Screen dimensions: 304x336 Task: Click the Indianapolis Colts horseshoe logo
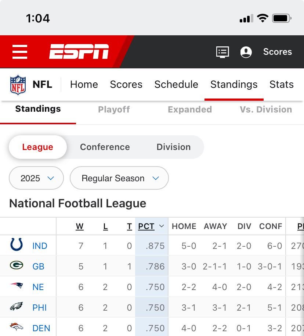tap(17, 245)
